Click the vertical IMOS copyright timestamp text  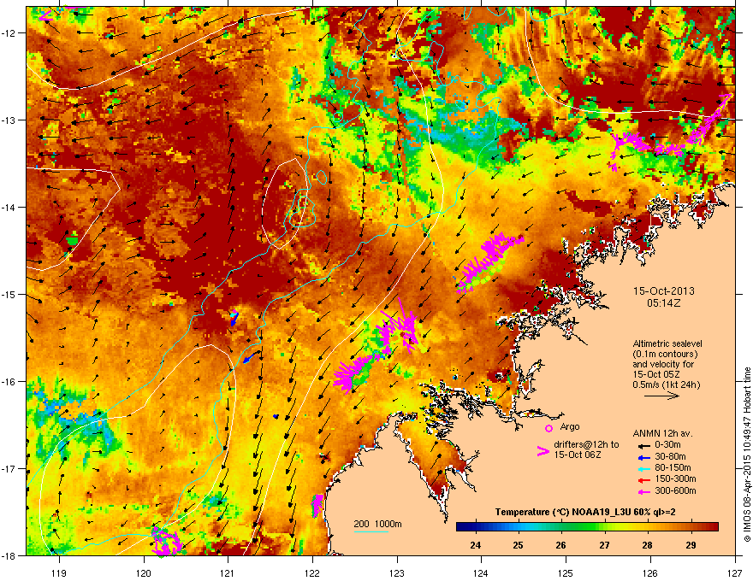747,455
